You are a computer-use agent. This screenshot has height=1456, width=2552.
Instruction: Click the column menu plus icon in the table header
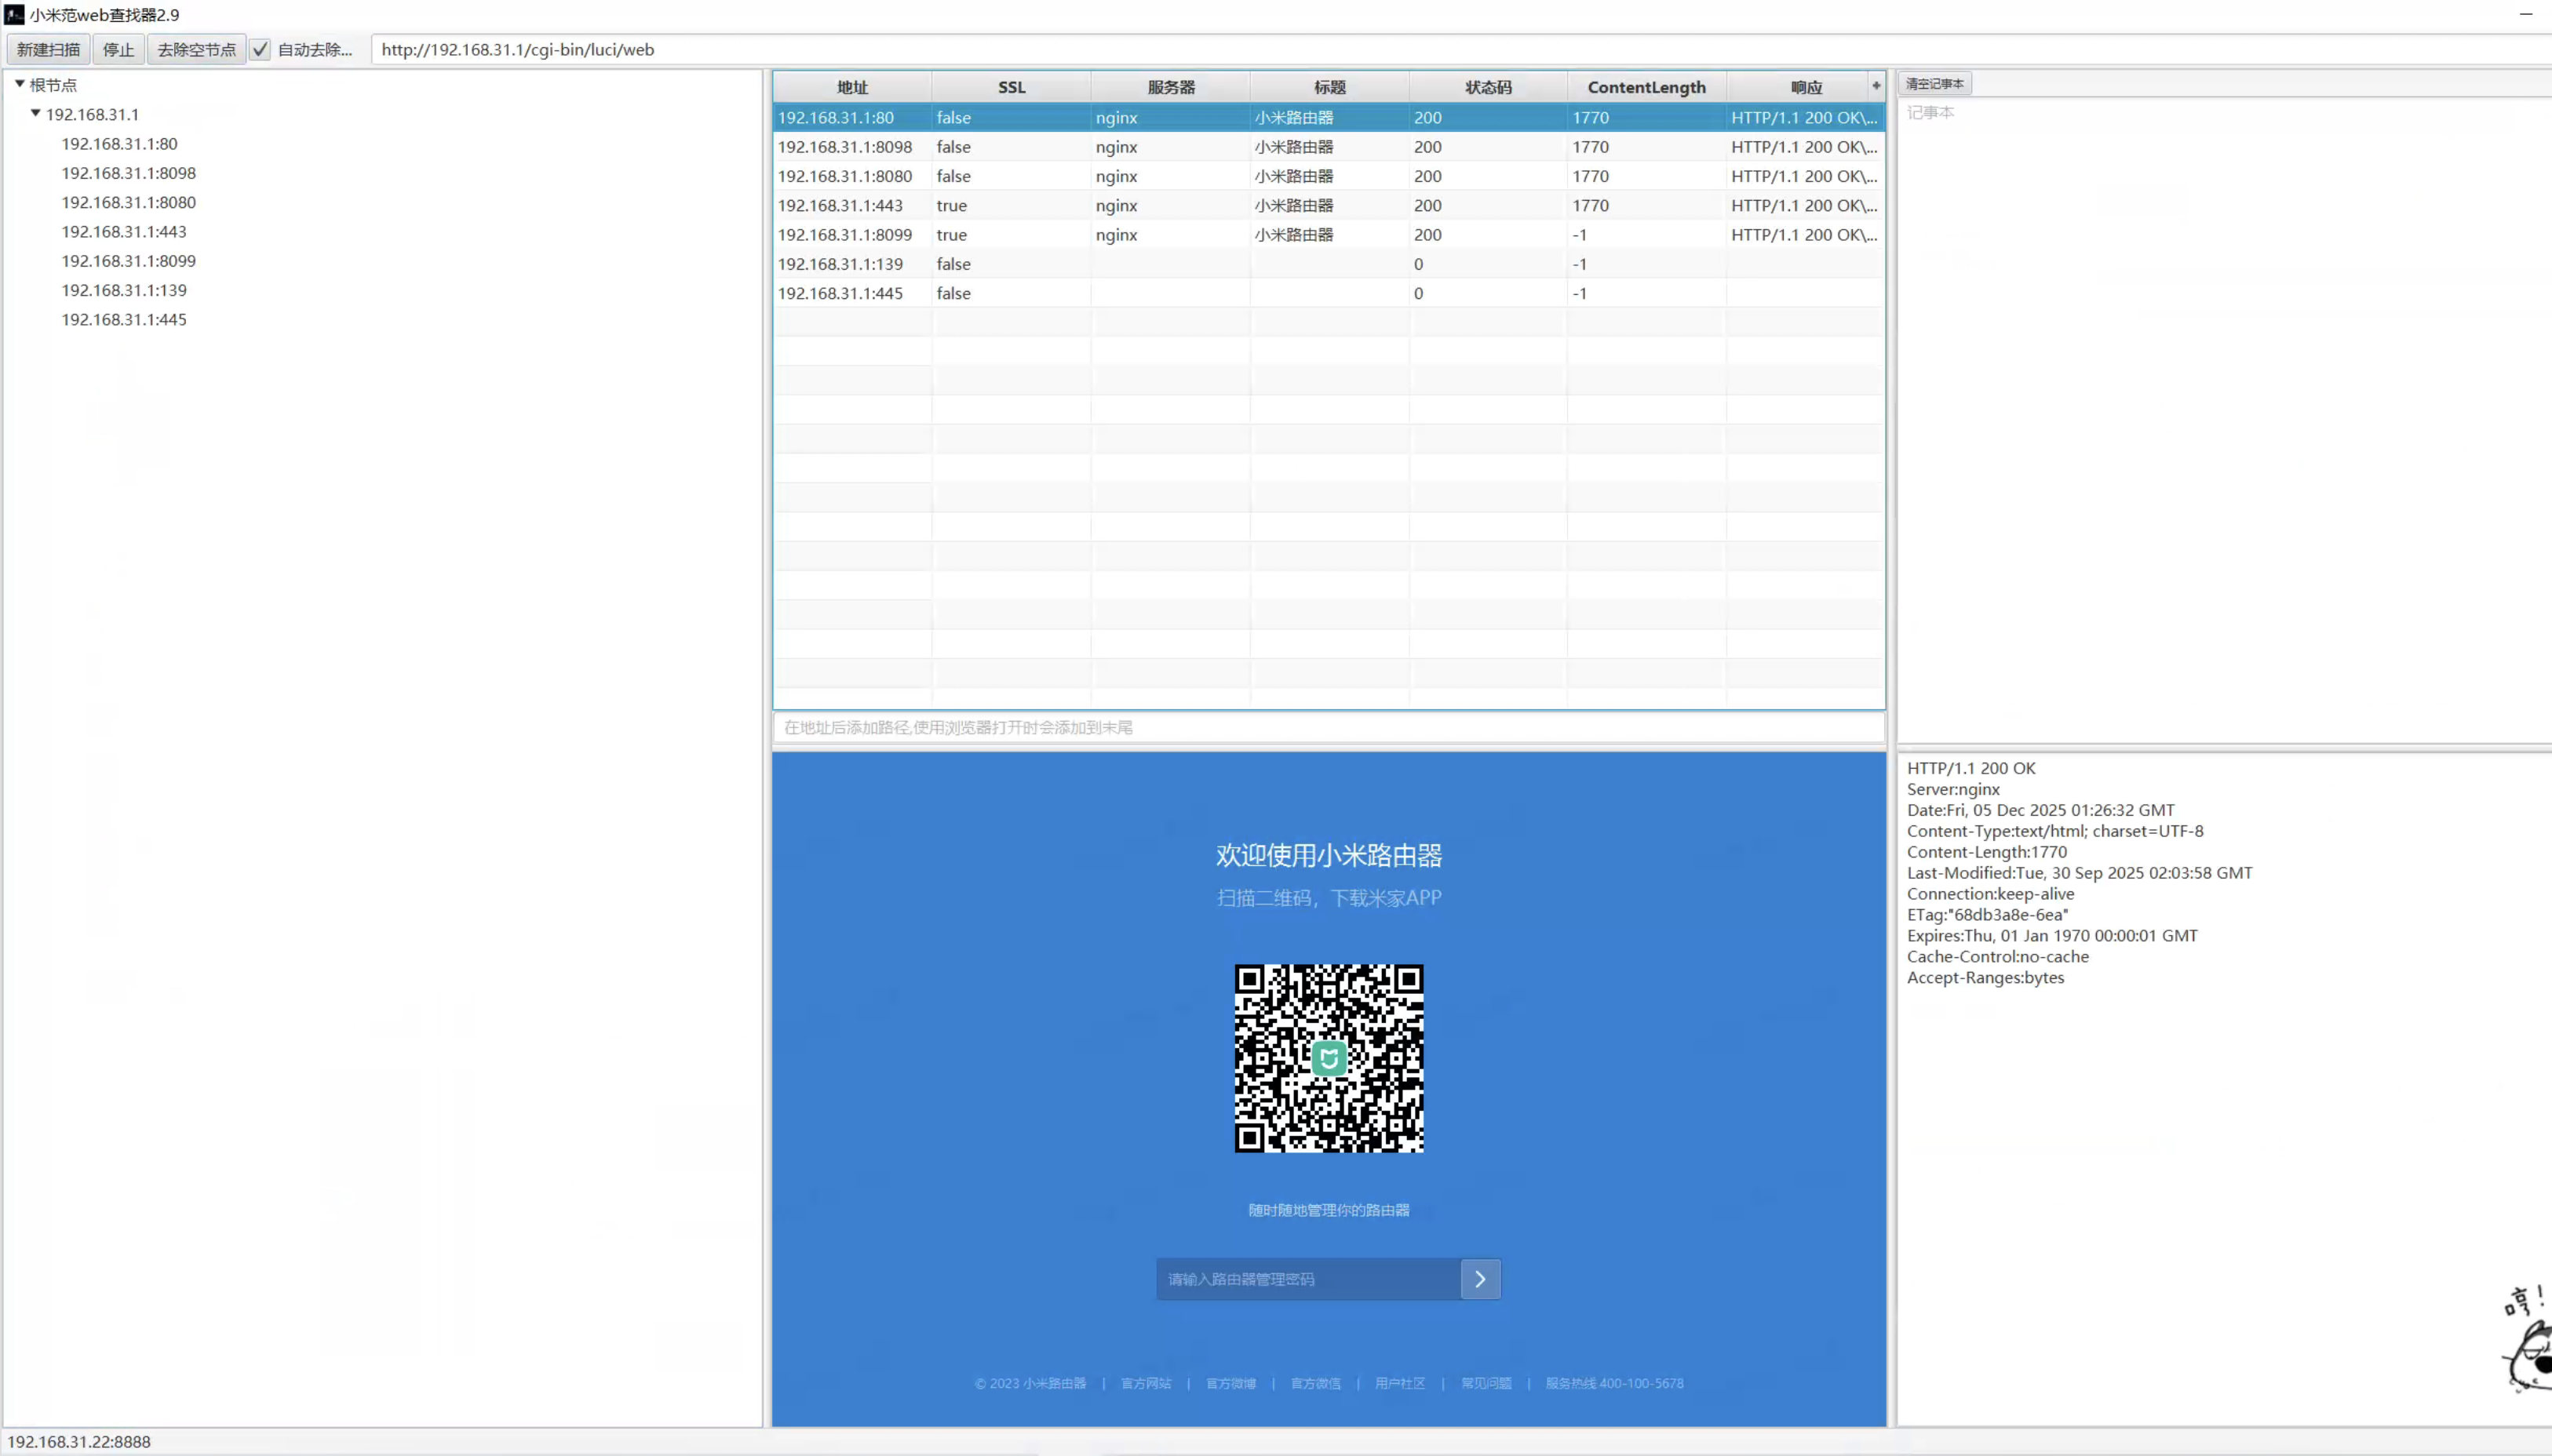(1876, 86)
